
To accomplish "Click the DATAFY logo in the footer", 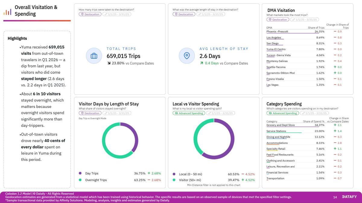I will [350, 197].
